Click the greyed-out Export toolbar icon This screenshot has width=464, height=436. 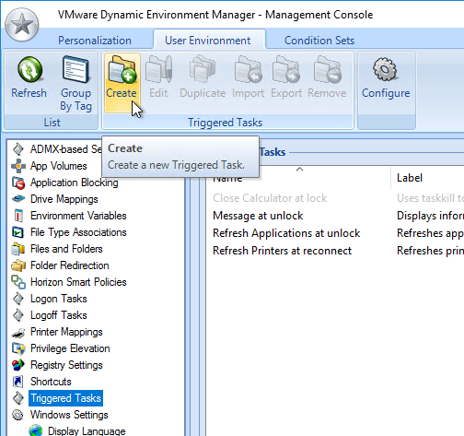[x=286, y=69]
